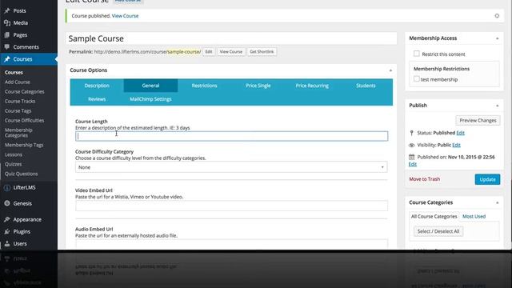Click Move to Trash link
Image resolution: width=512 pixels, height=288 pixels.
[x=425, y=179]
